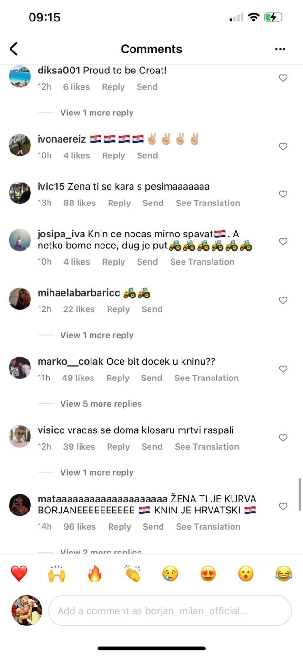
Task: Go back using the back arrow
Action: coord(13,49)
